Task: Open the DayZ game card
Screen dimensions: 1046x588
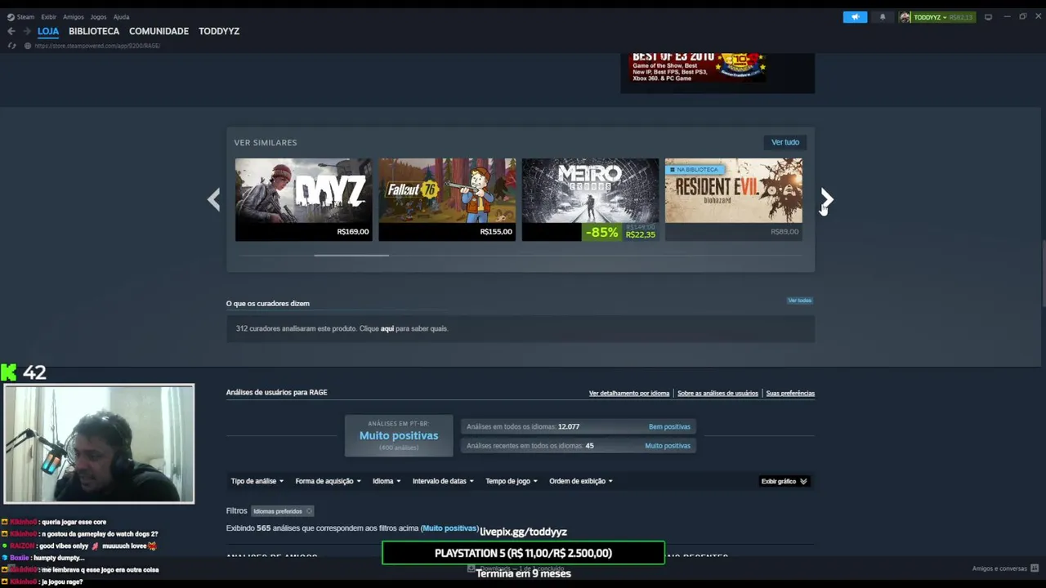Action: click(303, 199)
